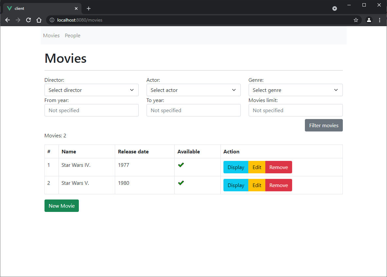Click the browser back arrow

coord(8,20)
